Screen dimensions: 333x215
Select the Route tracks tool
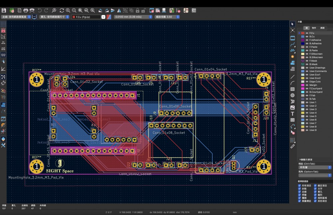pos(293,44)
